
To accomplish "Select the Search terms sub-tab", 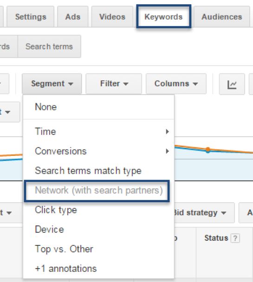I will click(x=49, y=46).
